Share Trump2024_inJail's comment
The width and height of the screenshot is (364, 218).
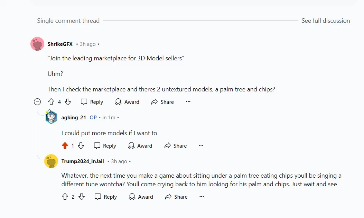pos(176,197)
